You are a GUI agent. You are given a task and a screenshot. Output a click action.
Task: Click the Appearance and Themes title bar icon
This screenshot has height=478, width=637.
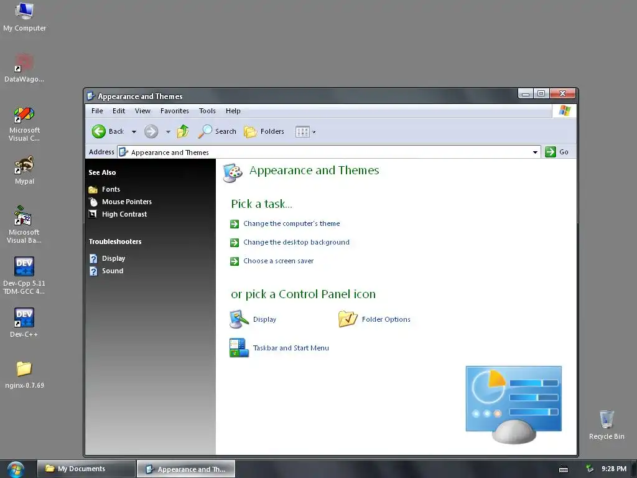[91, 96]
